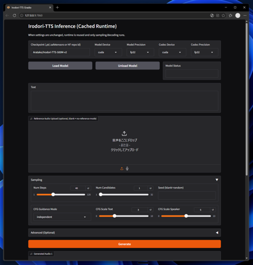Click the upload icon in reference audio panel
This screenshot has height=265, width=253.
coord(122,168)
